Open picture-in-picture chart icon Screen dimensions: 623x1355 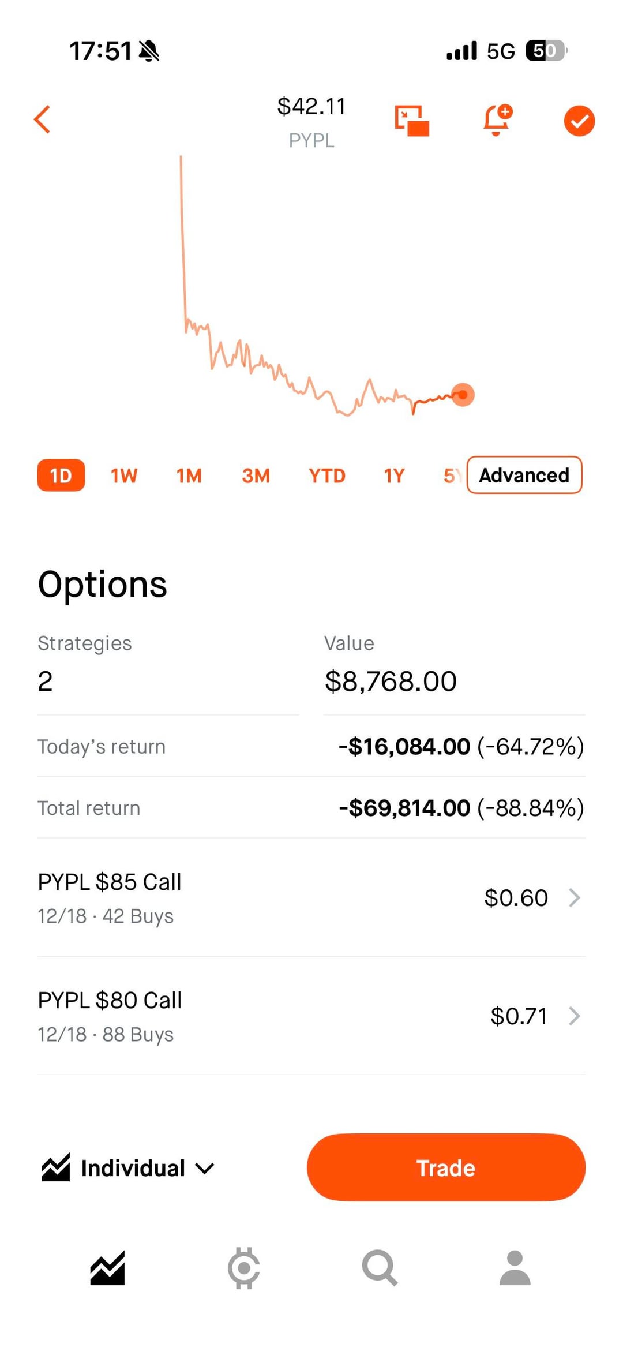412,121
